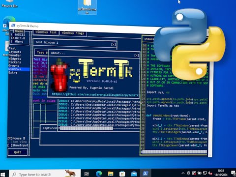This screenshot has width=236, height=177.
Task: Select Pickers in the sidebar list
Action: [15, 62]
